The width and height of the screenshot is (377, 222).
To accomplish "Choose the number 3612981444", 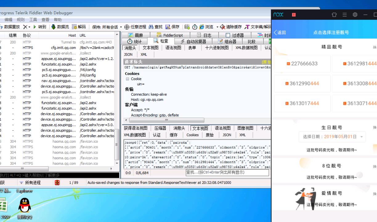I will [355, 64].
